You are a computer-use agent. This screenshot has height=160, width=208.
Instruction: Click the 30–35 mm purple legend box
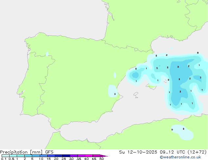click(x=74, y=156)
